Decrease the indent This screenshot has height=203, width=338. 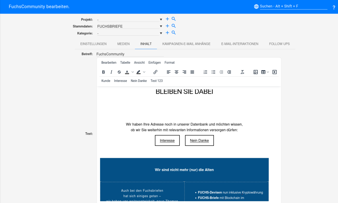tap(221, 72)
